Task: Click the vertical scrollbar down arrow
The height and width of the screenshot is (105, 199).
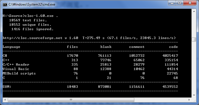Action: [x=194, y=95]
